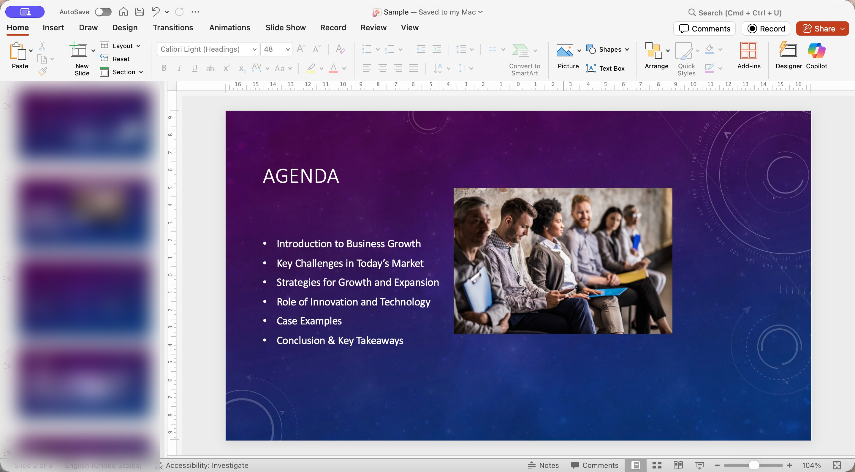Click the Format Painter brush icon

point(42,71)
